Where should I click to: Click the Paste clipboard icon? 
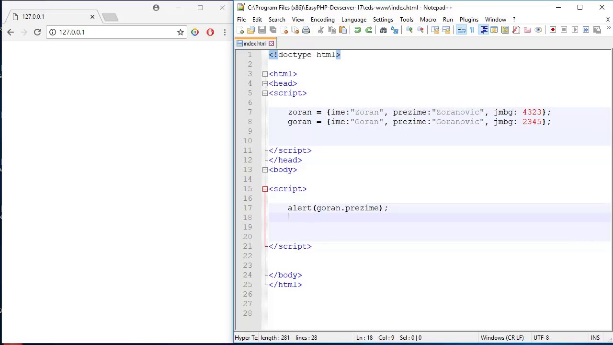coord(343,30)
